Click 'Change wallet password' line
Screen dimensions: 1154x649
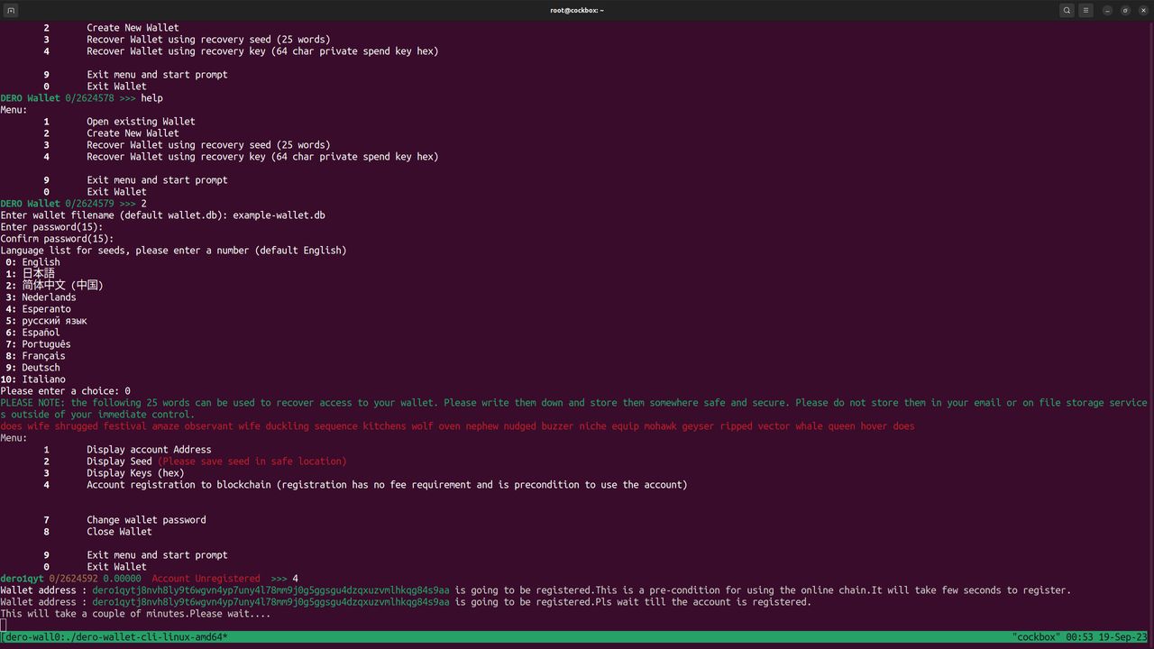[124, 519]
